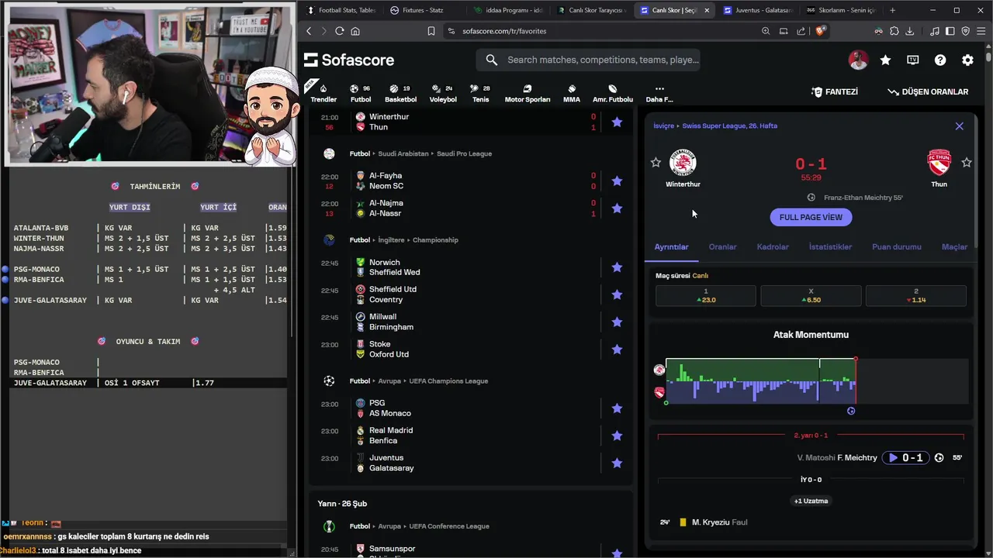This screenshot has height=558, width=993.
Task: Switch to Maçlar tab
Action: click(x=954, y=246)
